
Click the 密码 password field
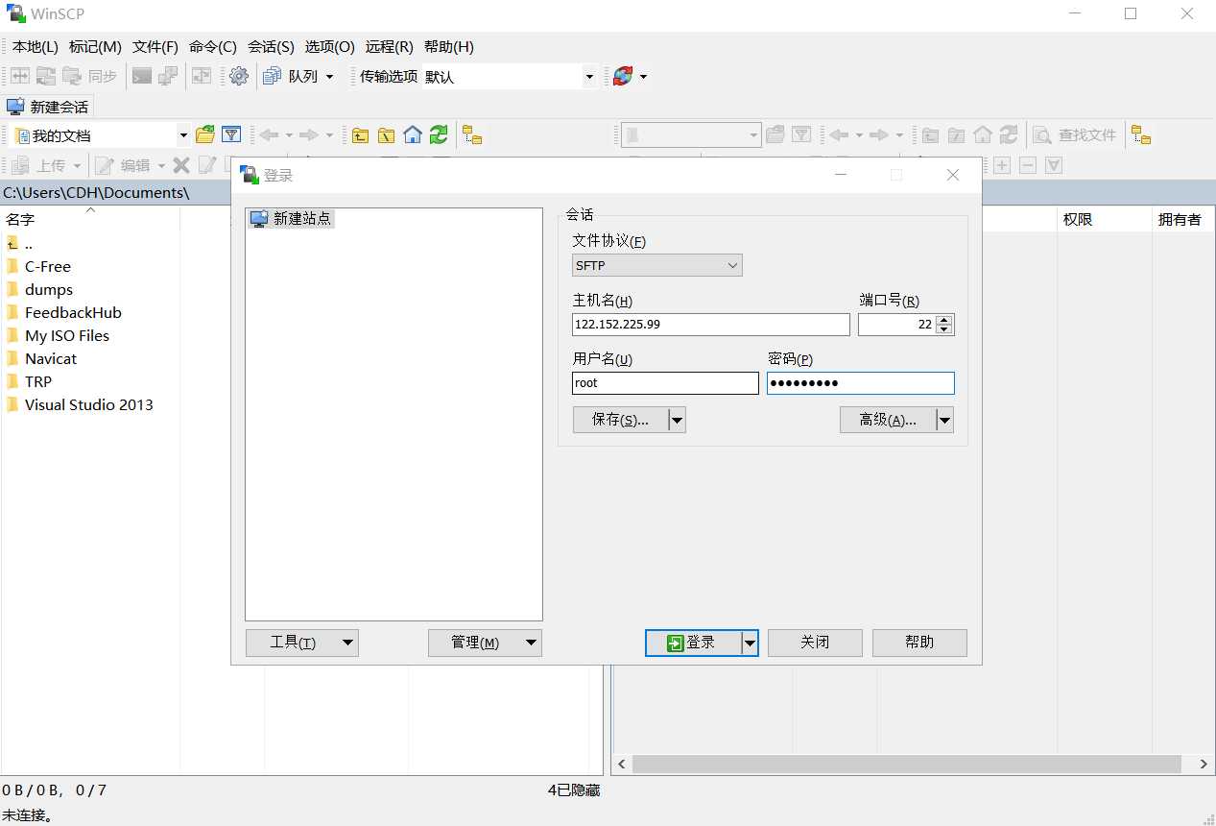(860, 383)
